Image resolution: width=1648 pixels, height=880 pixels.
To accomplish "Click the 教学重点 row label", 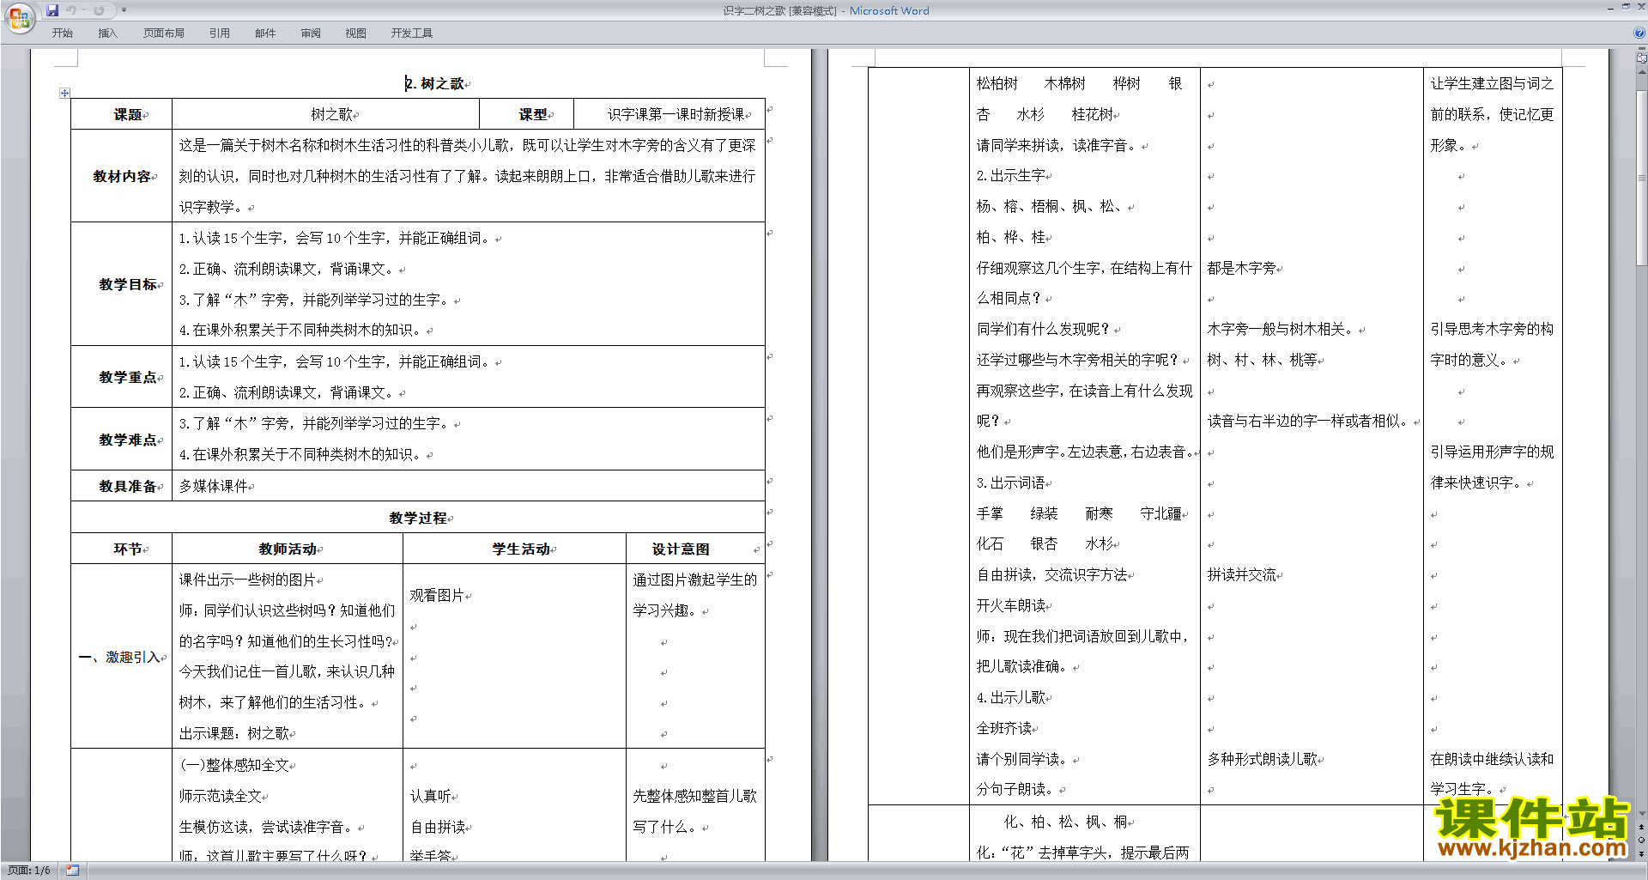I will (x=128, y=377).
